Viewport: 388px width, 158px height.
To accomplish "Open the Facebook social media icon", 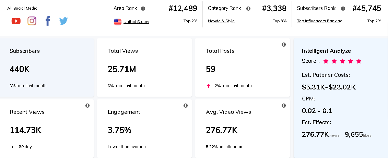I will point(48,21).
